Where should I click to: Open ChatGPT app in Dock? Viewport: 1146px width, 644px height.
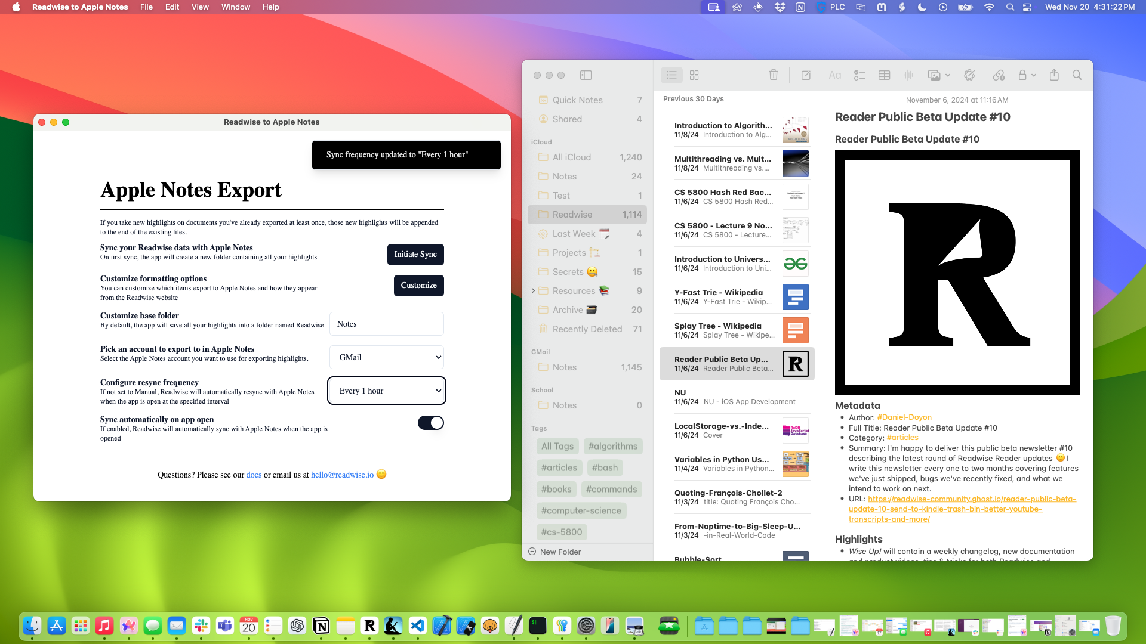[x=297, y=626]
